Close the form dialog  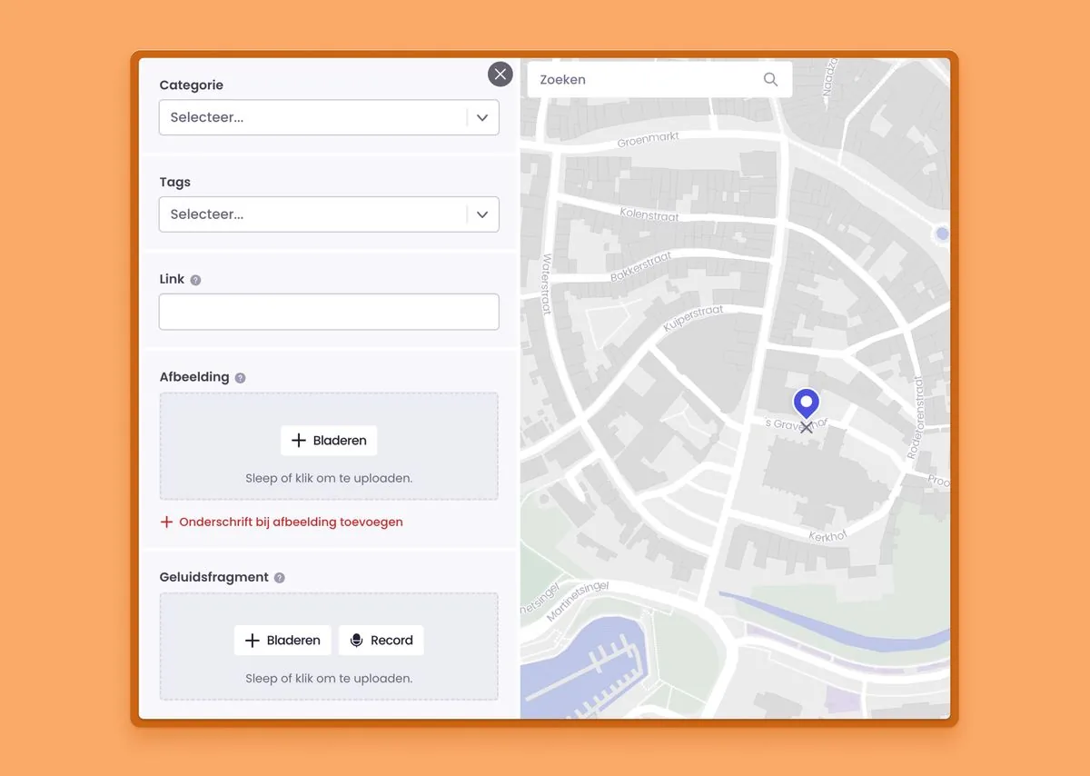click(500, 74)
